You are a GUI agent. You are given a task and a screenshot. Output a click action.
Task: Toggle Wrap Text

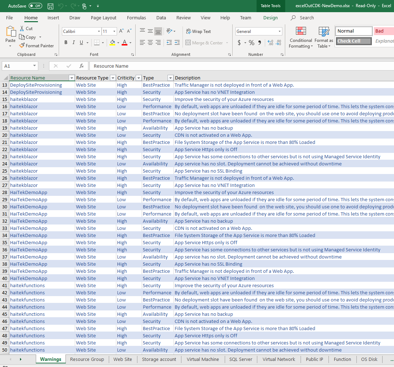pyautogui.click(x=198, y=32)
